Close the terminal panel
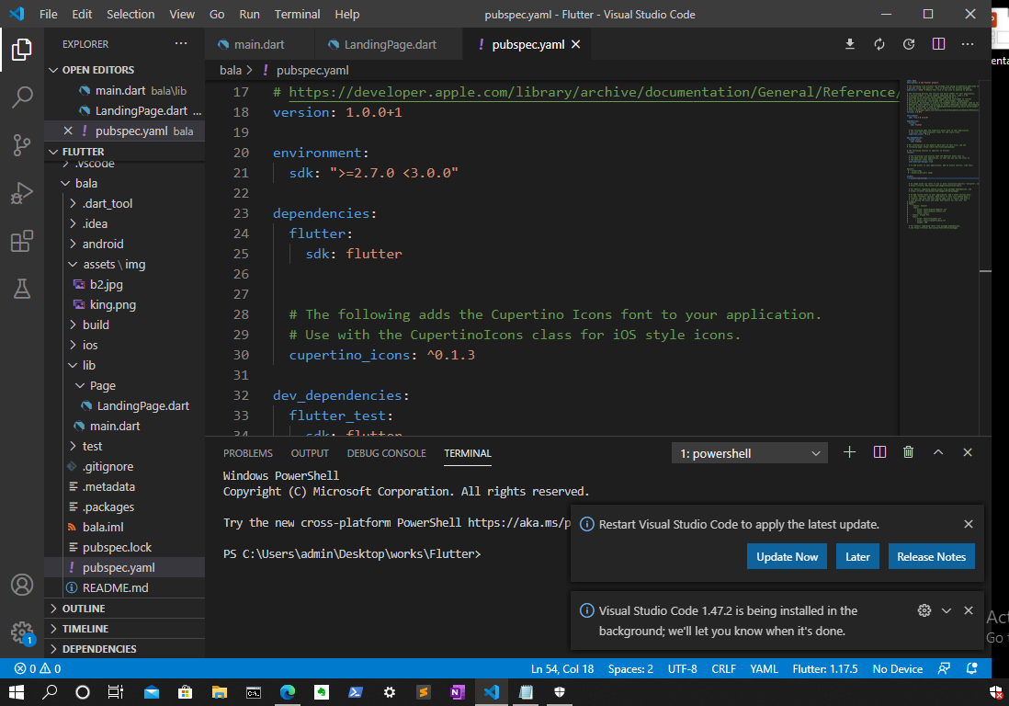Viewport: 1009px width, 706px height. coord(967,452)
